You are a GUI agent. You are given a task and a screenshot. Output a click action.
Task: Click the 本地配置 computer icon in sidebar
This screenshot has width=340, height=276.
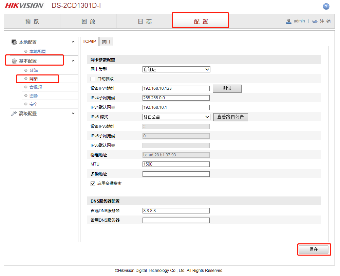point(14,42)
